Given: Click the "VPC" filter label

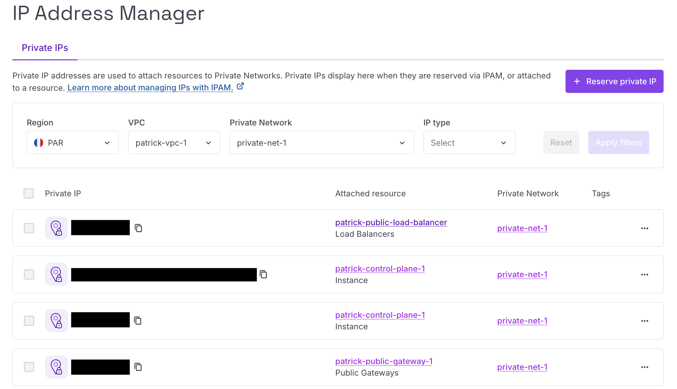Looking at the screenshot, I should pos(136,123).
